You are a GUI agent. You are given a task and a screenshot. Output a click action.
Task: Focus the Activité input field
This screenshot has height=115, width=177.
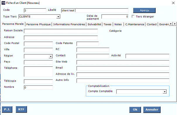click(x=147, y=56)
